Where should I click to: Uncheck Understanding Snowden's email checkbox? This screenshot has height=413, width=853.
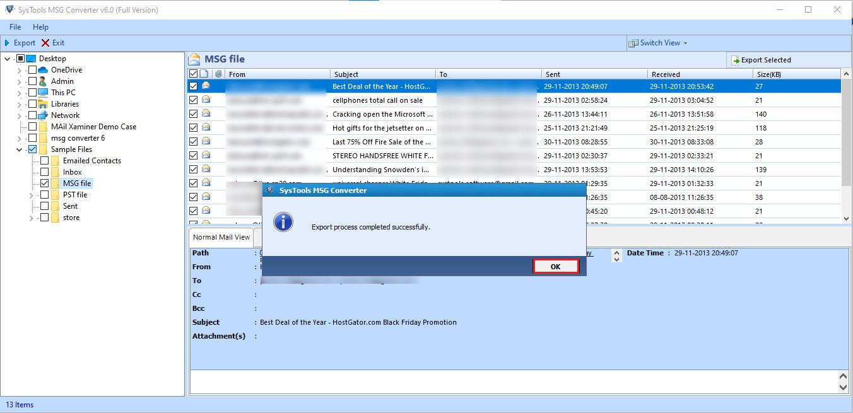(x=194, y=170)
